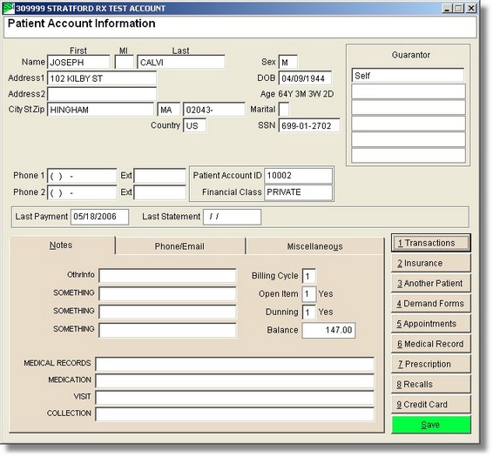
Task: Click the green Save button
Action: pos(431,425)
